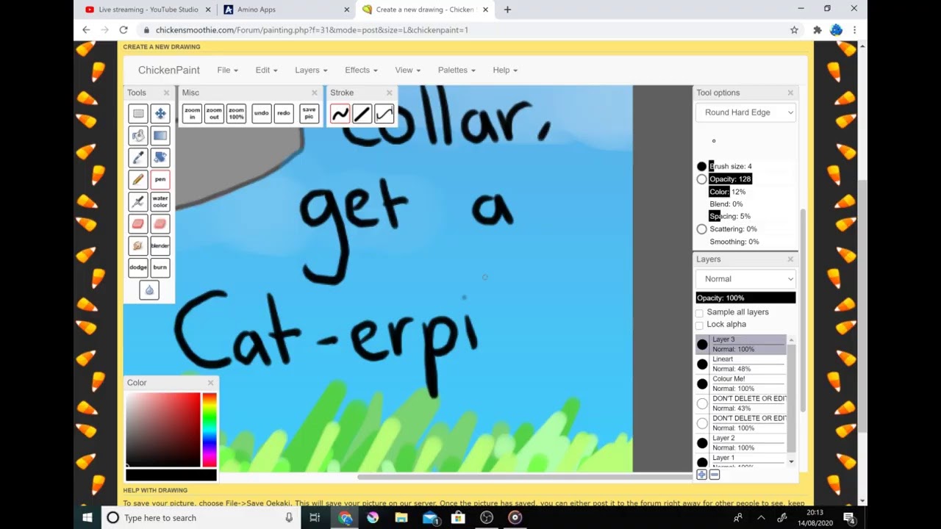Viewport: 941px width, 529px height.
Task: Choose the transform tool under gradient
Action: click(160, 157)
